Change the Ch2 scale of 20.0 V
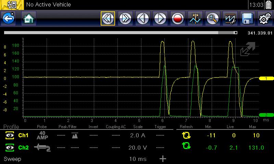Viewport: 274px width, 164px height. tap(138, 147)
